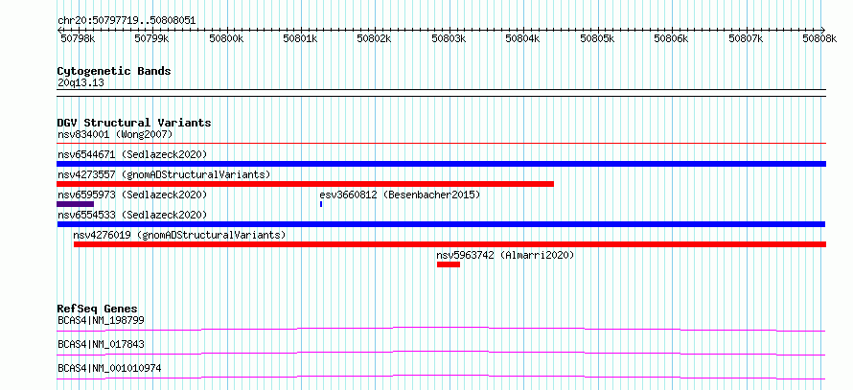Click the short purple nsv6595973 variant bar
The width and height of the screenshot is (853, 390).
[x=76, y=204]
